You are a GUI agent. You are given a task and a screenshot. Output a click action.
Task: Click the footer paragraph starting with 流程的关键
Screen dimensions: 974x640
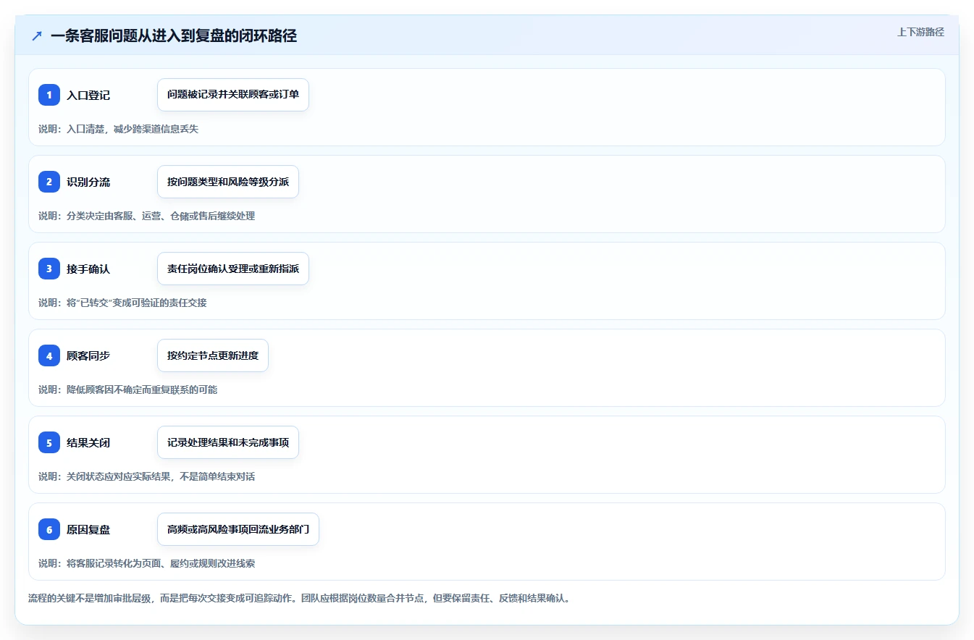coord(299,599)
